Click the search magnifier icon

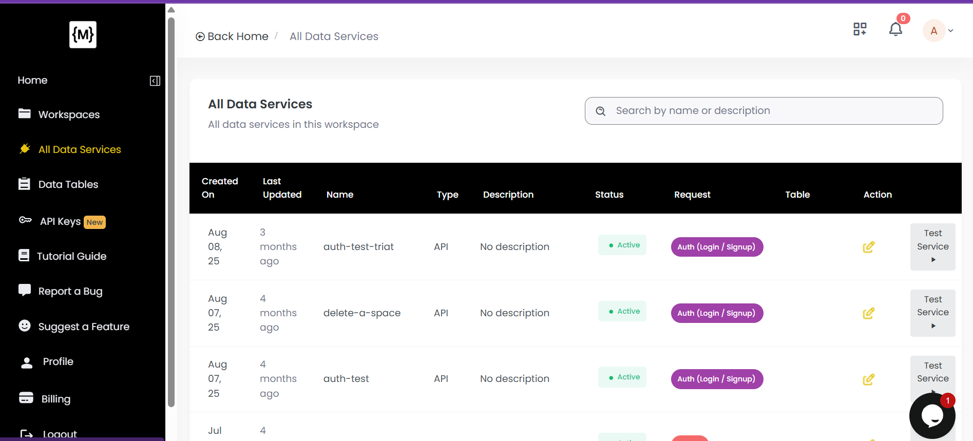coord(600,111)
